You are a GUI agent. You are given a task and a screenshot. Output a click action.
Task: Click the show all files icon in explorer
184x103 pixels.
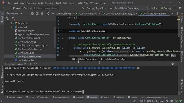(x=7, y=19)
